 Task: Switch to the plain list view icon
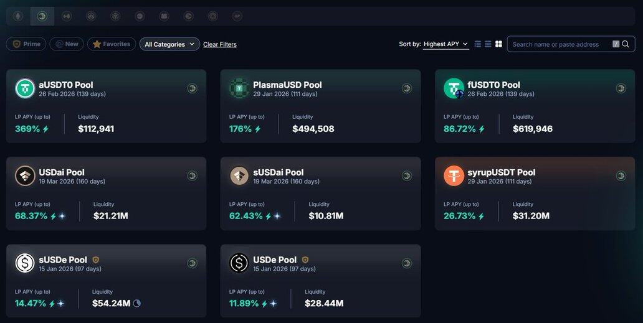(488, 44)
